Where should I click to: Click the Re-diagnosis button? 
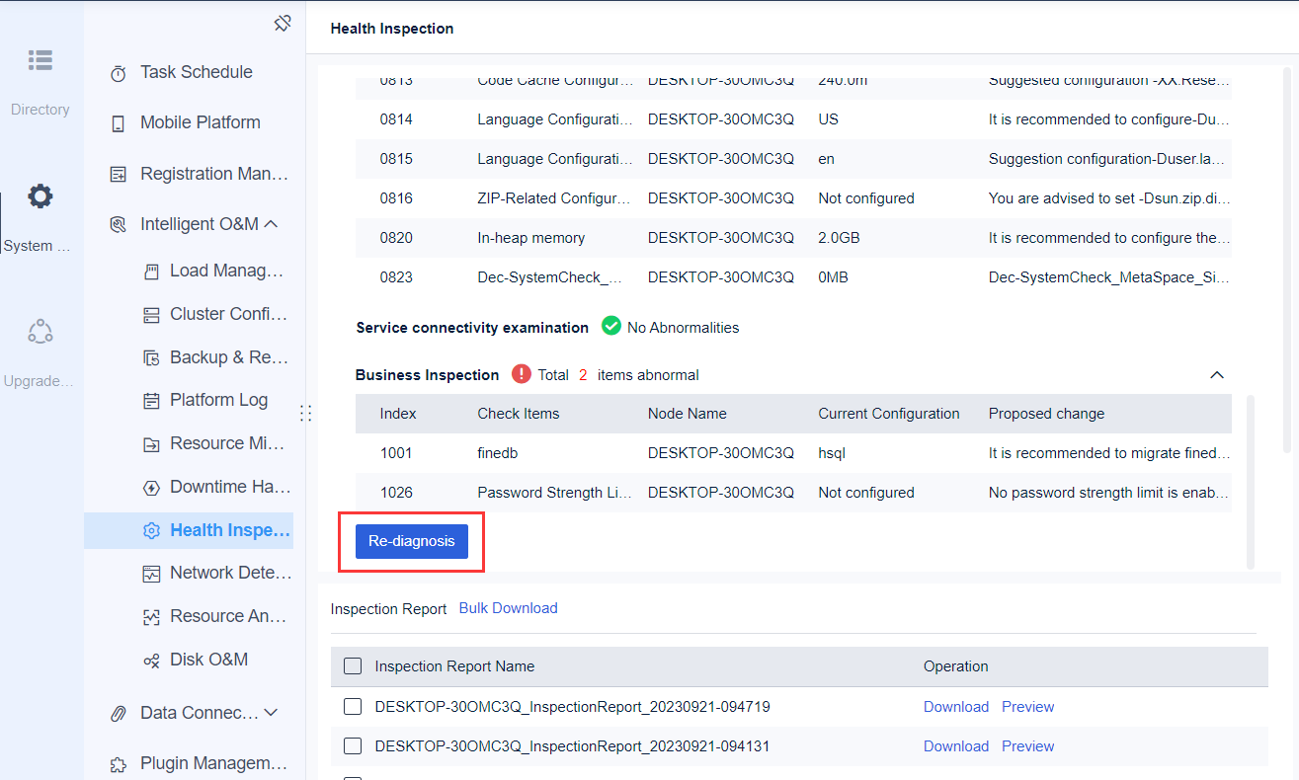(412, 541)
